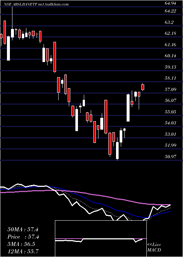Click the 50.97 price axis label
Viewport: 183px width, 257px height.
point(171,156)
